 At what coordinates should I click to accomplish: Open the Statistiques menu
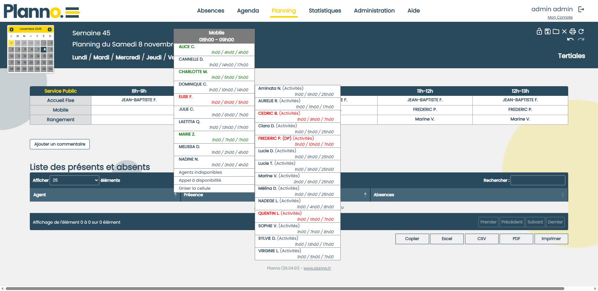pos(325,11)
